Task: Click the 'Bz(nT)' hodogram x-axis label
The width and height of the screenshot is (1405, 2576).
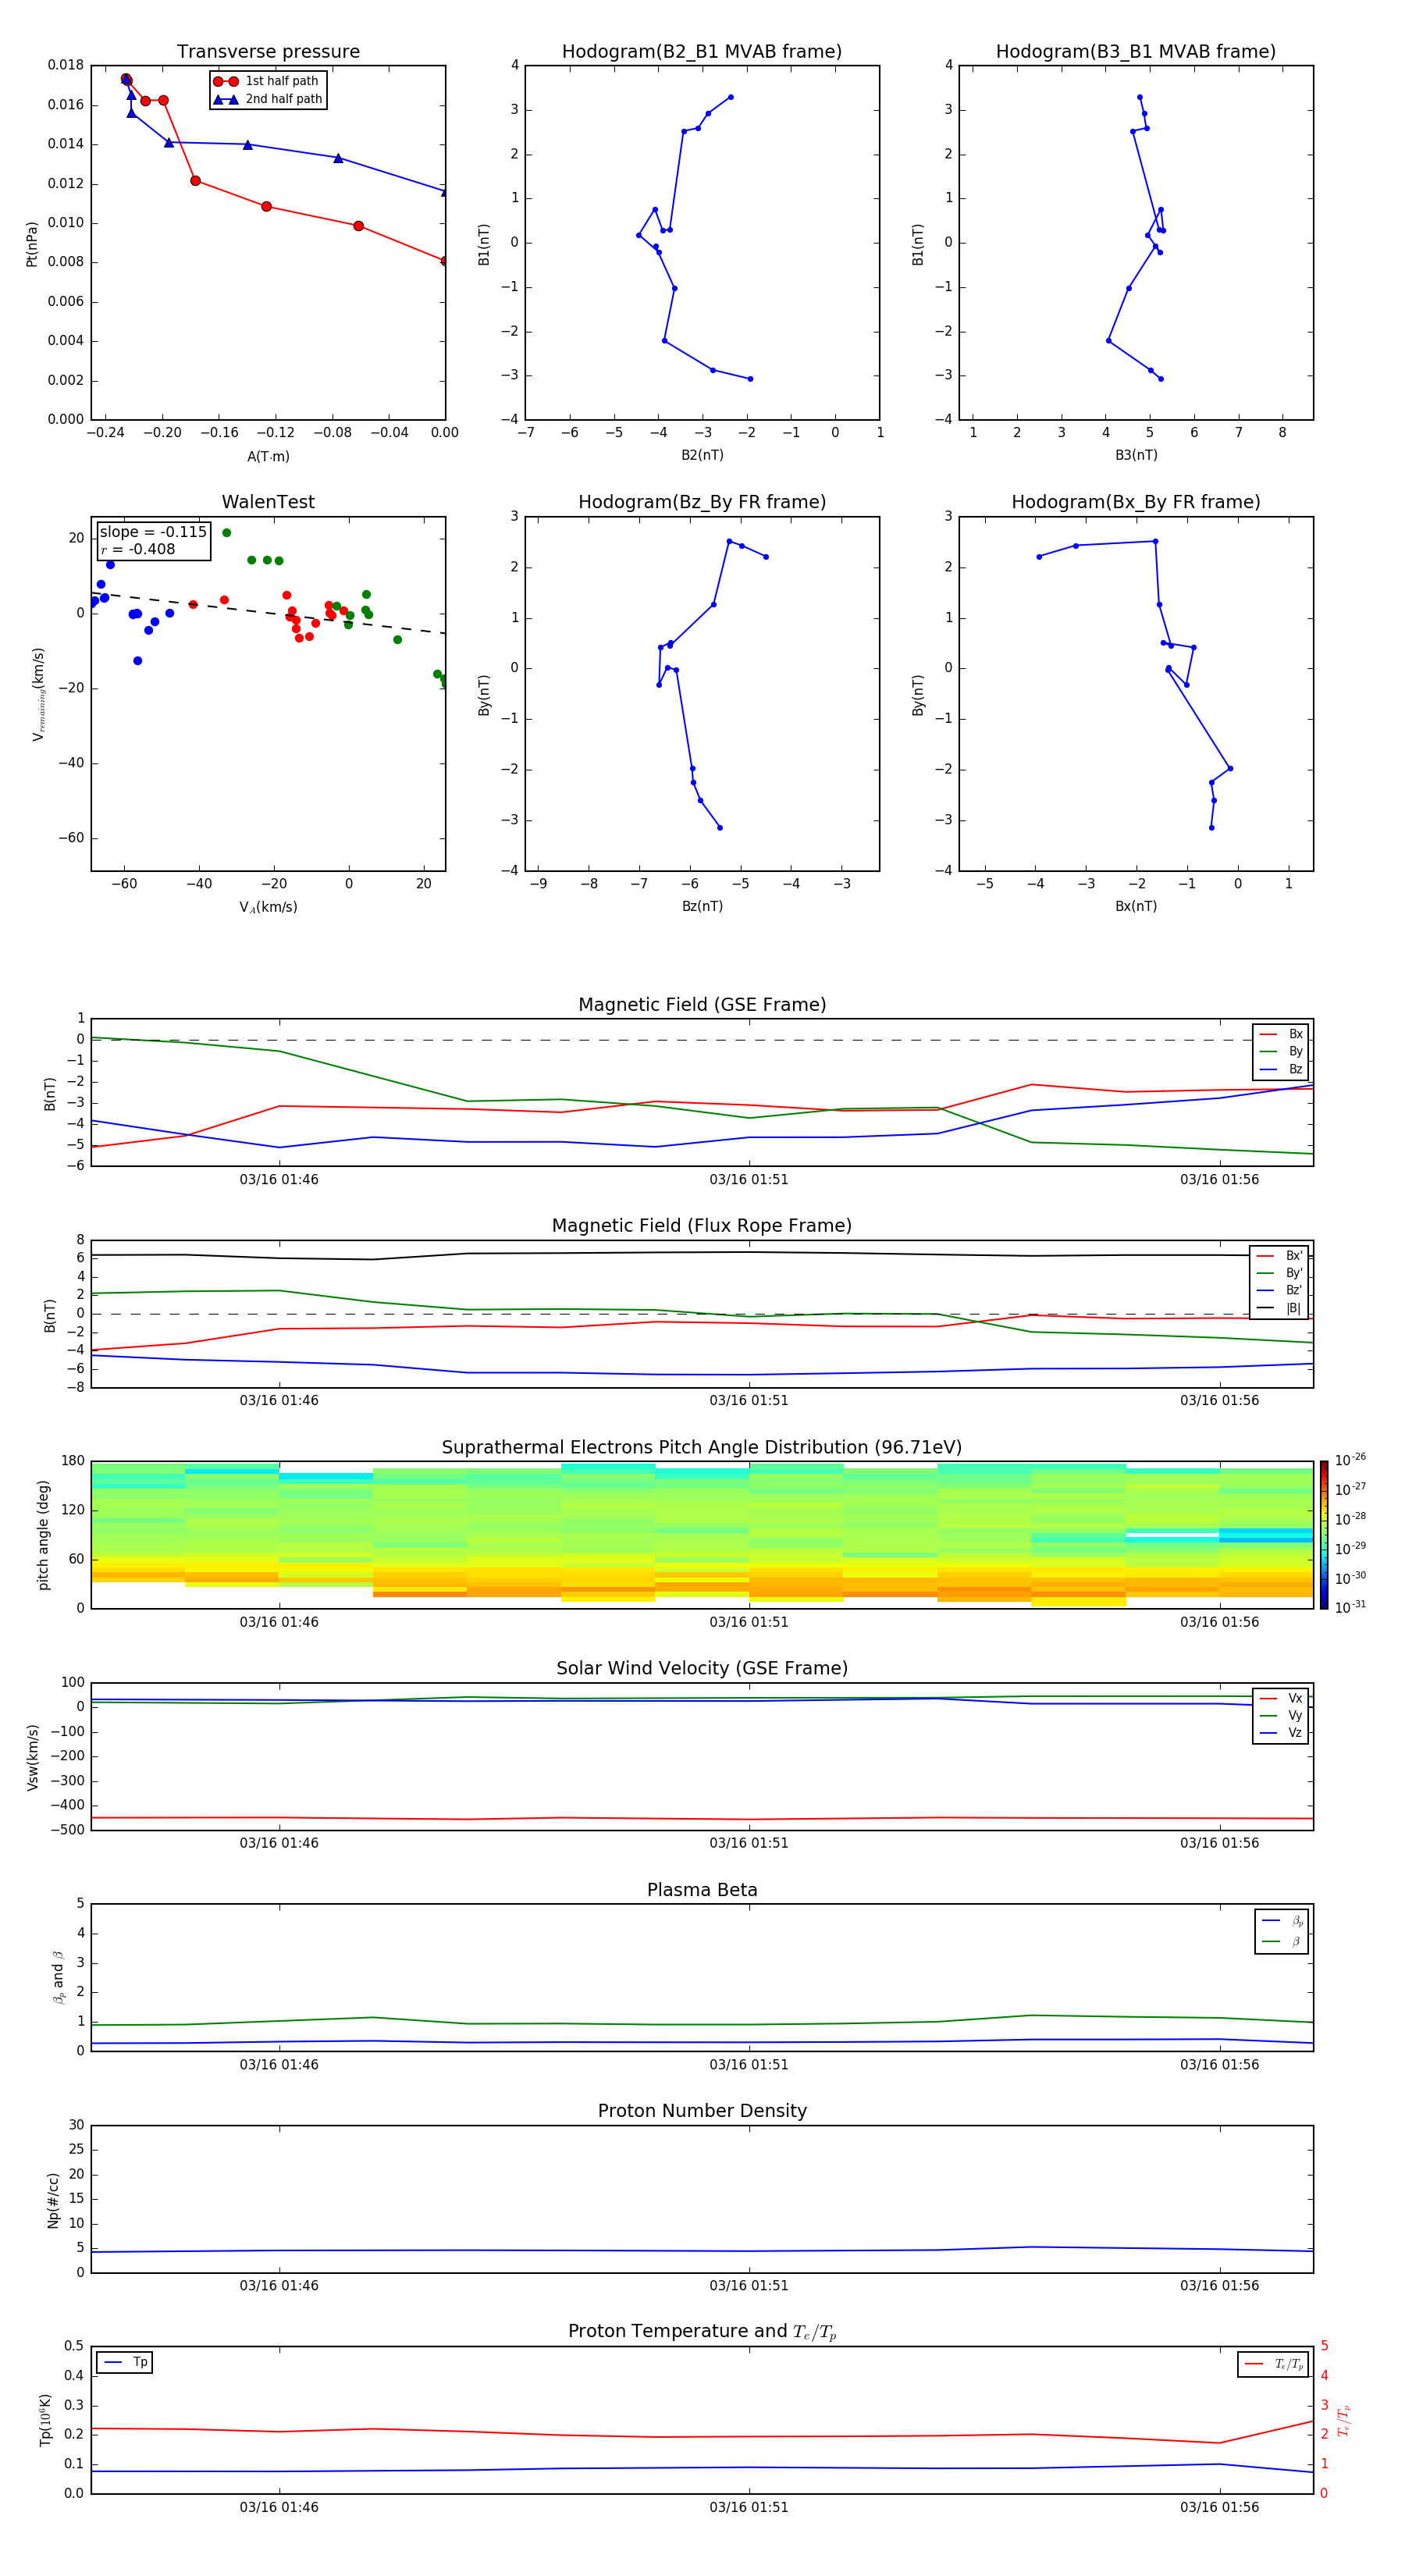Action: (702, 906)
